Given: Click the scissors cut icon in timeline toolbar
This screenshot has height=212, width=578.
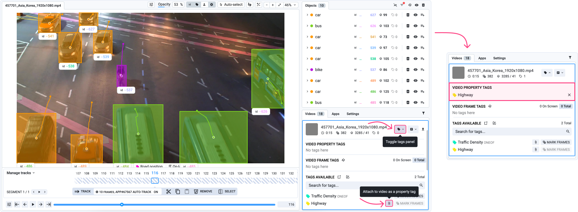Looking at the screenshot, I should [169, 192].
